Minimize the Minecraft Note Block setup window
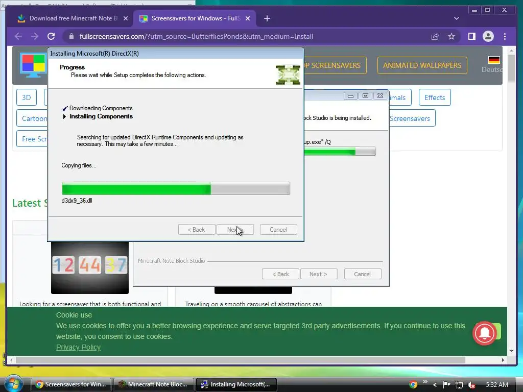The width and height of the screenshot is (523, 392). [350, 96]
